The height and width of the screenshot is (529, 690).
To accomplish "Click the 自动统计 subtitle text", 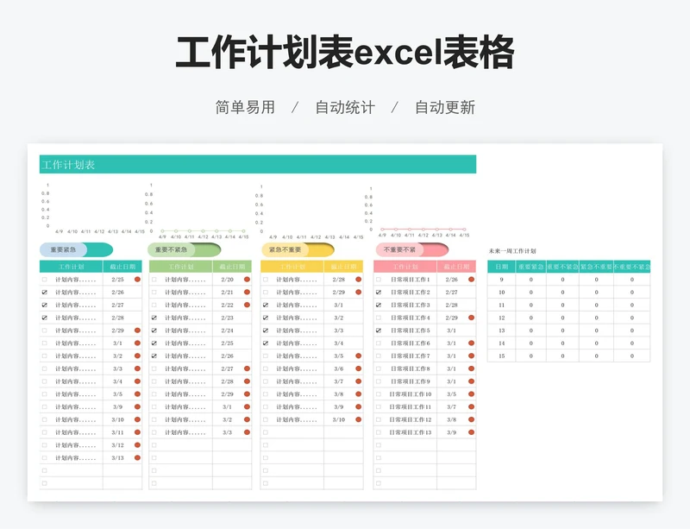I will (x=345, y=108).
